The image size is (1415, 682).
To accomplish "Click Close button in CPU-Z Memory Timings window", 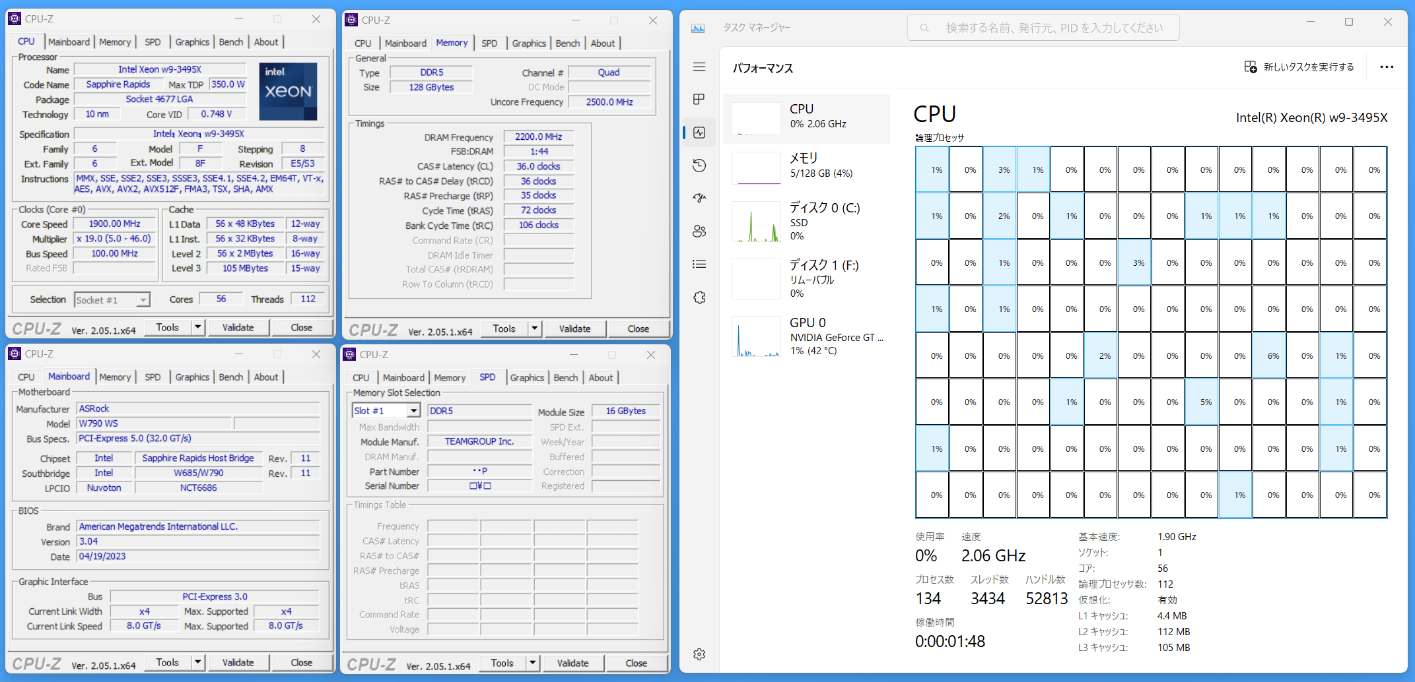I will pyautogui.click(x=638, y=328).
